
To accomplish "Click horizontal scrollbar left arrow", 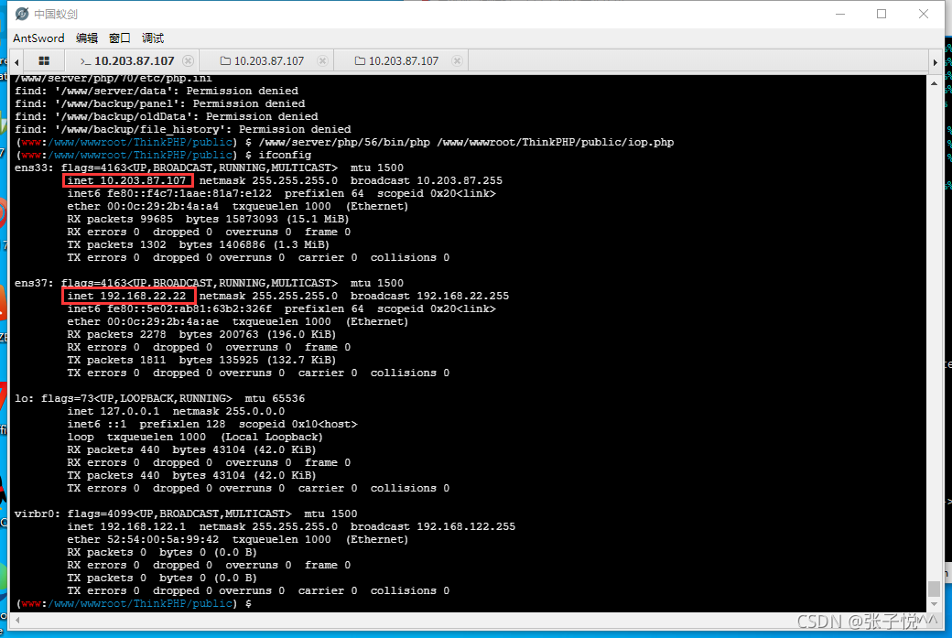I will pos(17,620).
